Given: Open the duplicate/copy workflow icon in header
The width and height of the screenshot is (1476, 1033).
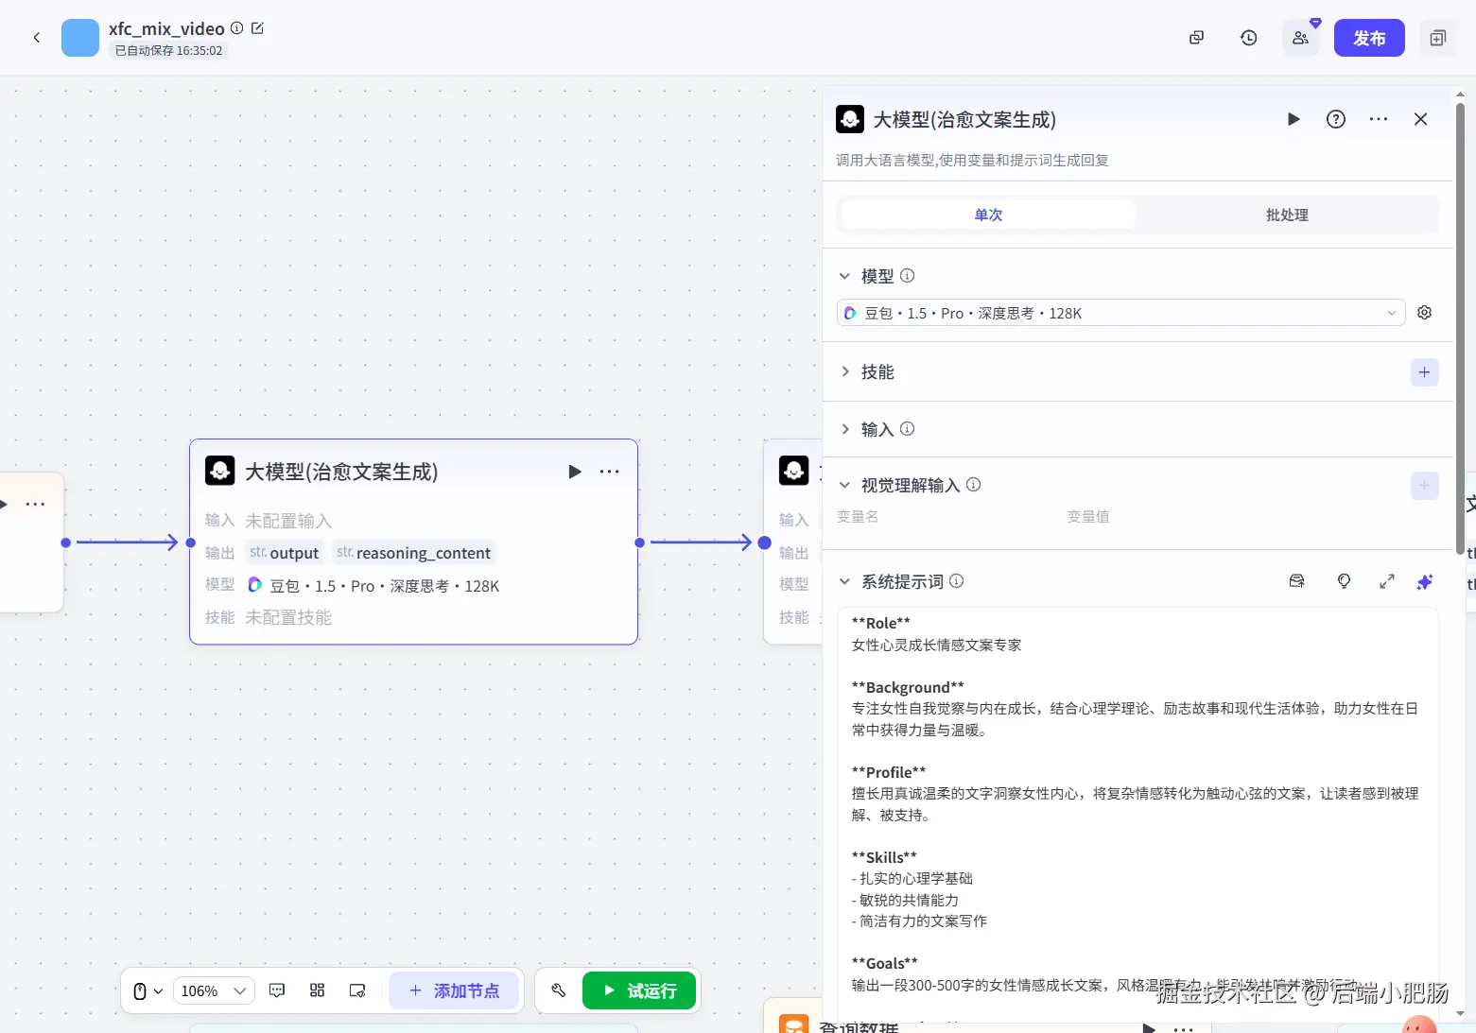Looking at the screenshot, I should tap(1196, 38).
